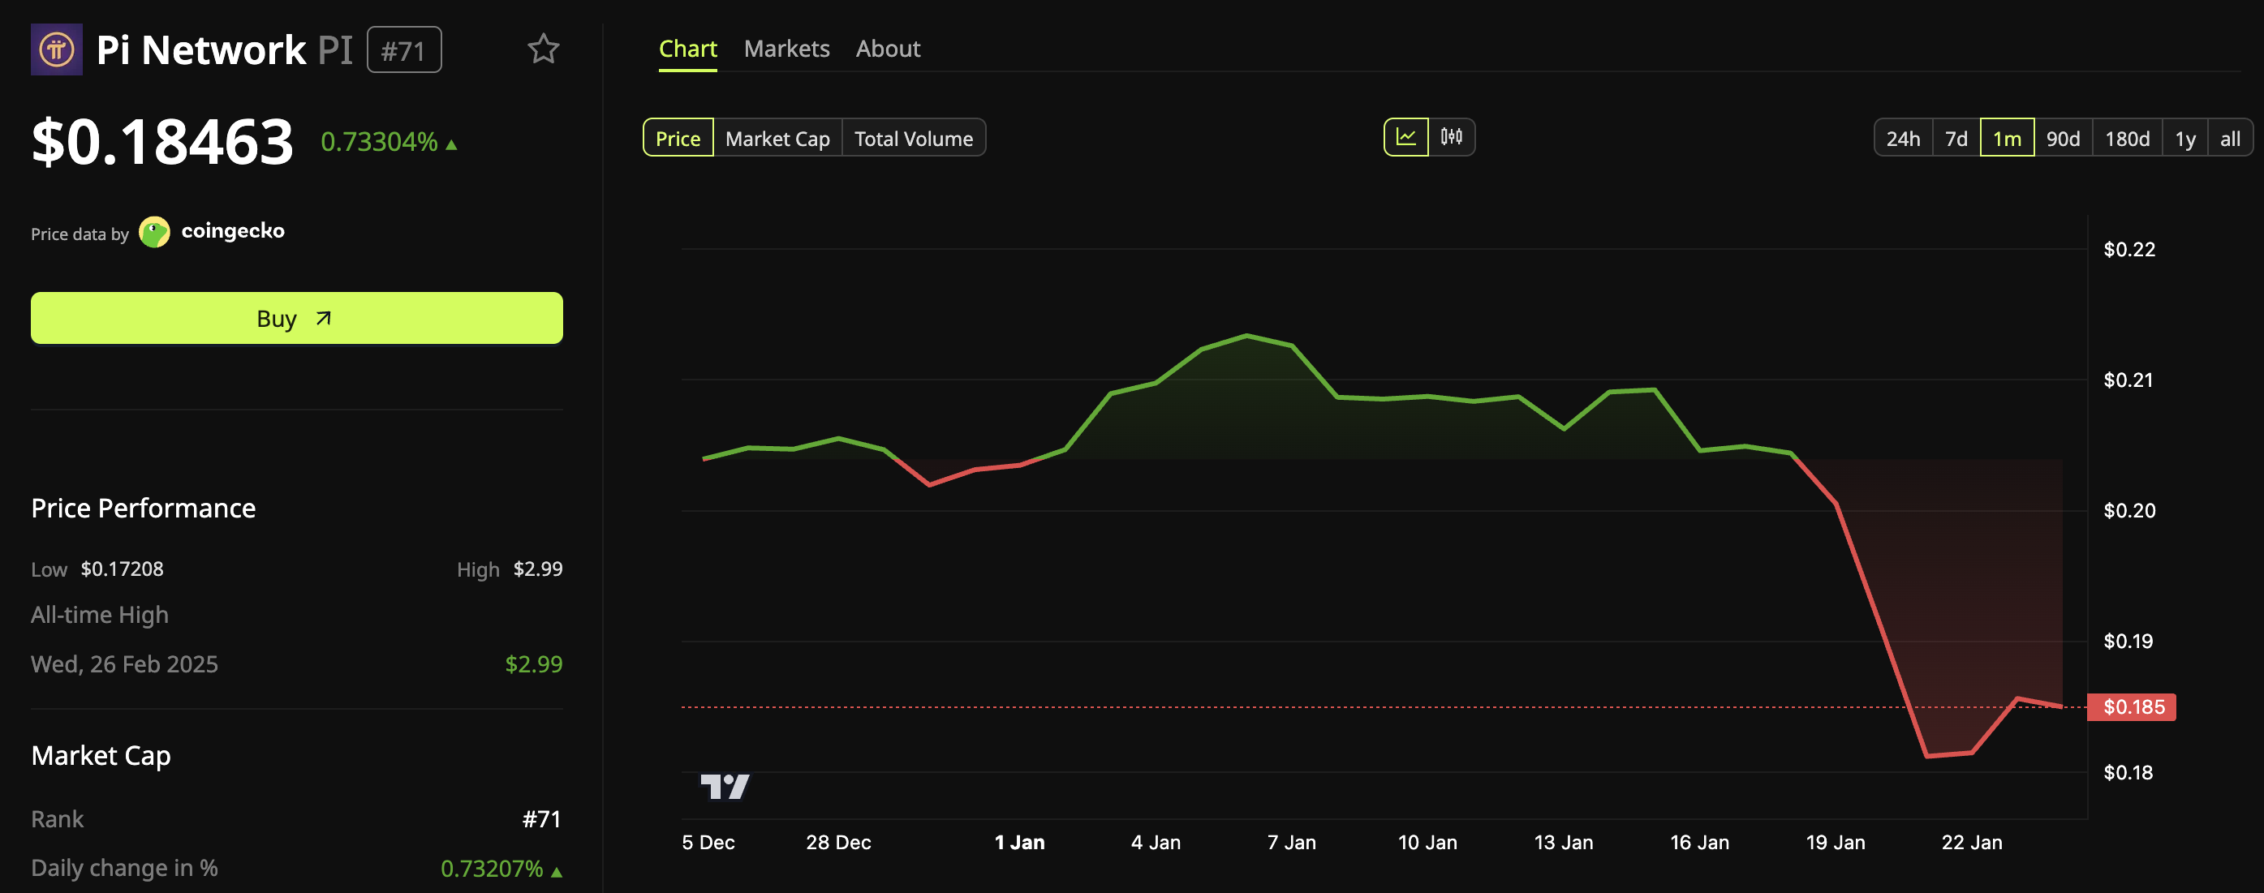
Task: Set chart range to 90d
Action: pyautogui.click(x=2062, y=139)
